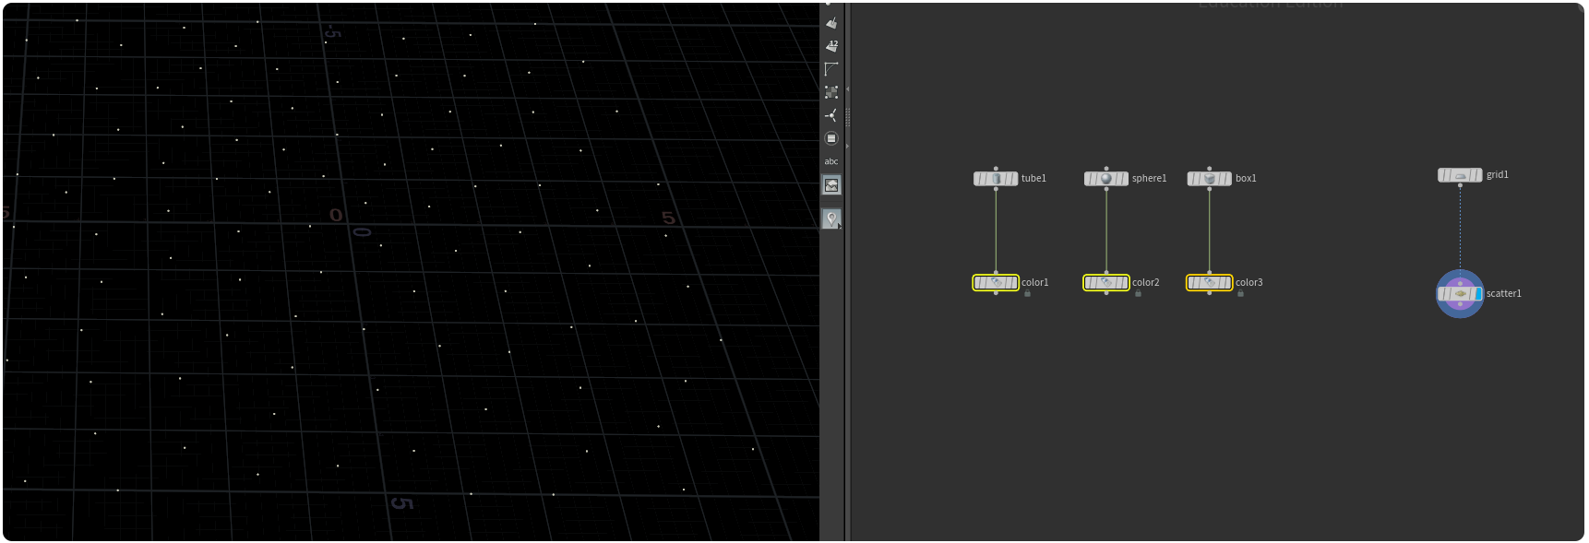1589x543 pixels.
Task: Click the scatter1 node label
Action: tap(1503, 294)
